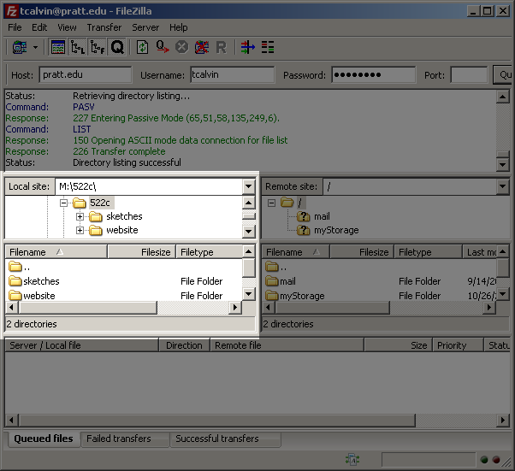Click message log scroll down arrow
Screen dimensions: 515x471
click(502, 164)
